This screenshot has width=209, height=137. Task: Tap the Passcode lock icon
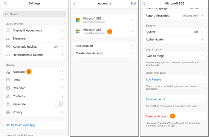pyautogui.click(x=8, y=104)
